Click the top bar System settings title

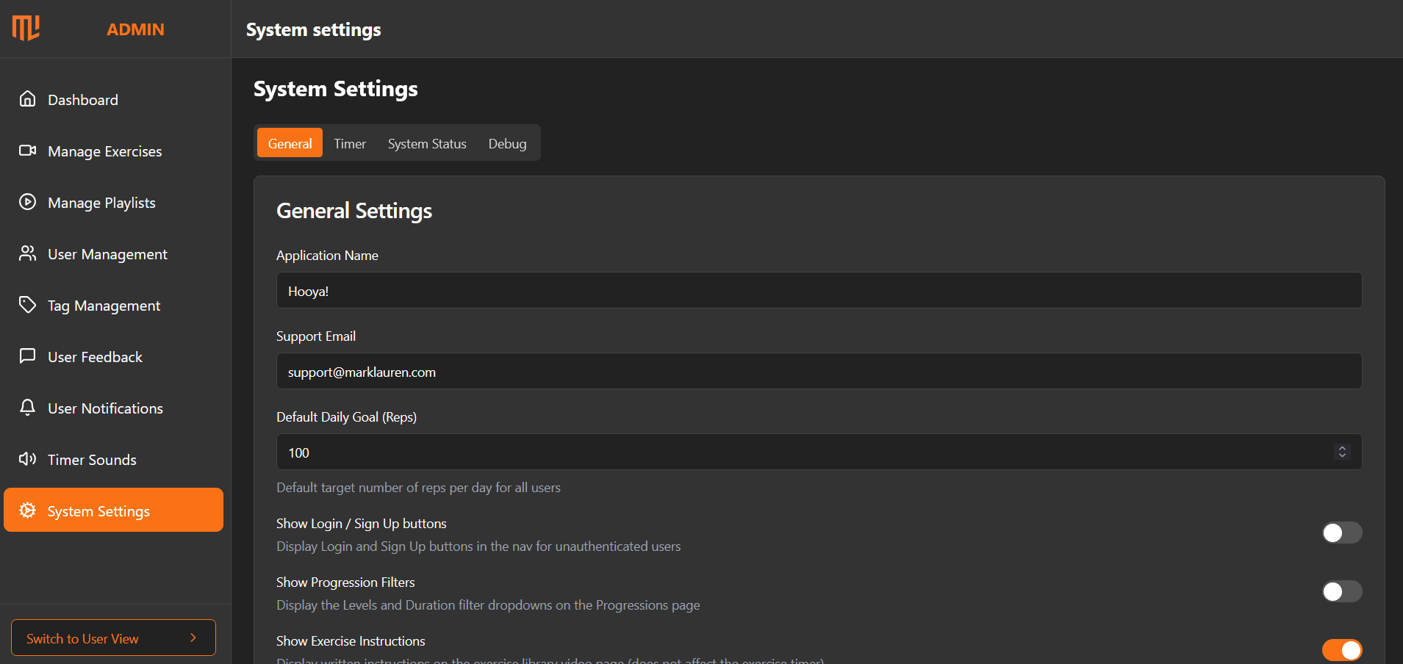pos(314,29)
